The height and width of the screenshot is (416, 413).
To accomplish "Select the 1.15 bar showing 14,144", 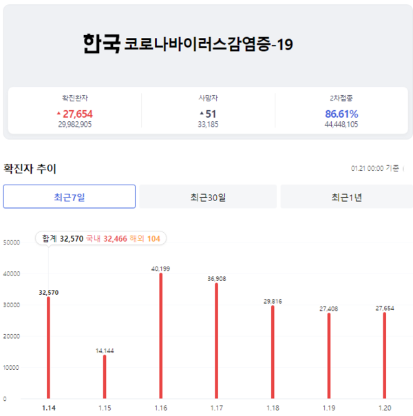I will pos(105,376).
